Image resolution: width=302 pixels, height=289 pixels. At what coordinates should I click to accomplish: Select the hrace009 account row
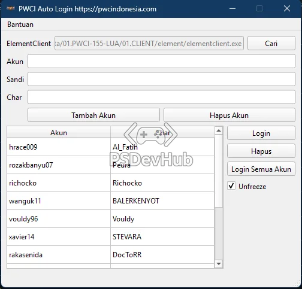pyautogui.click(x=110, y=147)
